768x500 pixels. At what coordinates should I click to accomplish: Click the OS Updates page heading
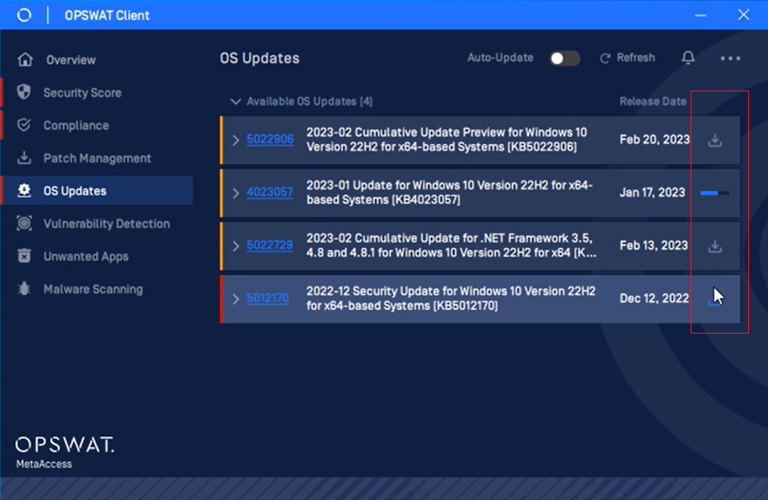(260, 58)
